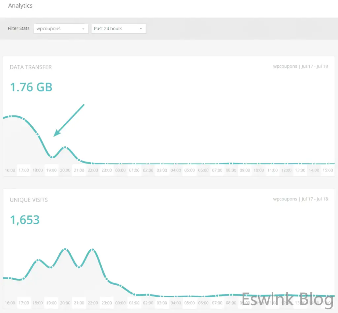Click the 23:00 point on Unique Visits chart

coord(107,279)
